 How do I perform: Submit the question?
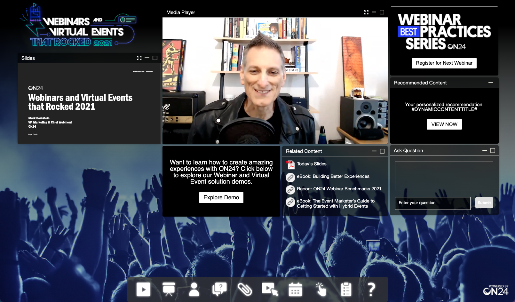(x=484, y=203)
